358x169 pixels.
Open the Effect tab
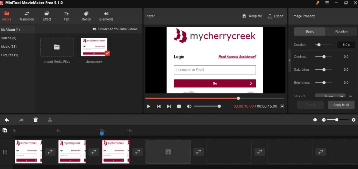click(x=46, y=16)
